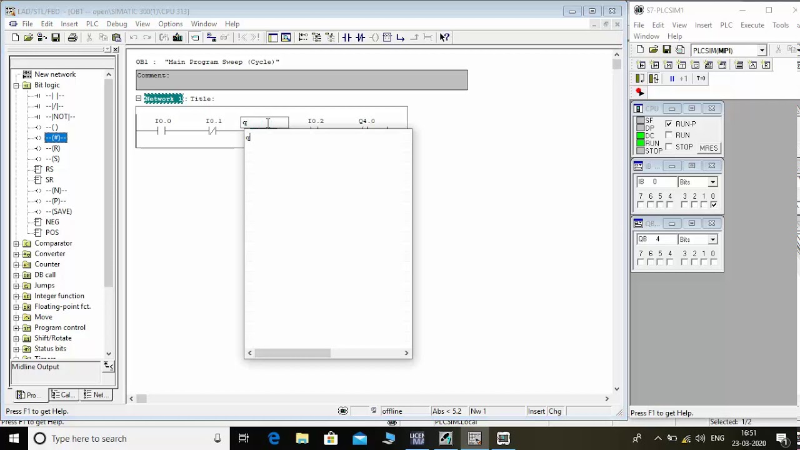Viewport: 800px width, 450px height.
Task: Toggle the Overviews panel icon in toolbar
Action: pyautogui.click(x=272, y=37)
